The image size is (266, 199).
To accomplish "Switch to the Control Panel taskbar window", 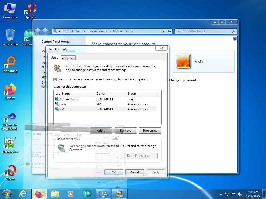I will point(103,194).
